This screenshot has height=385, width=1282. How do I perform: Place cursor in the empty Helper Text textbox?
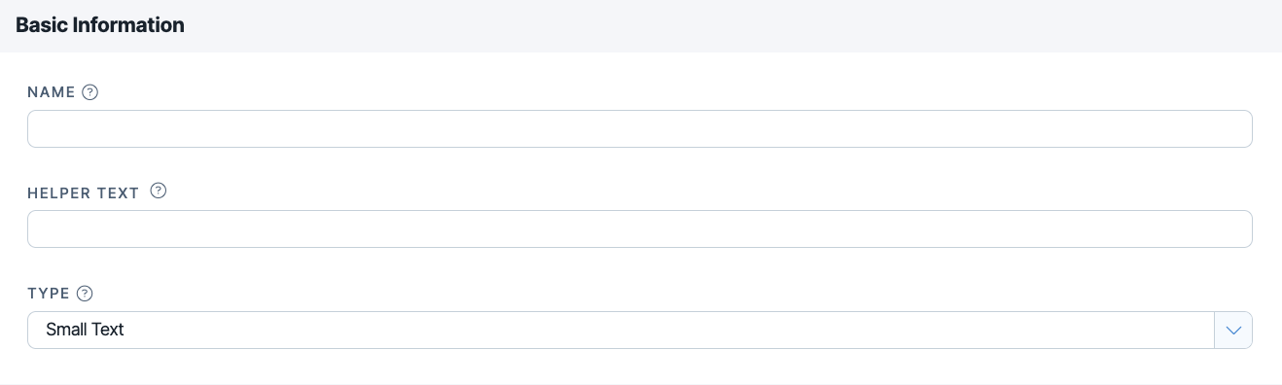click(639, 229)
